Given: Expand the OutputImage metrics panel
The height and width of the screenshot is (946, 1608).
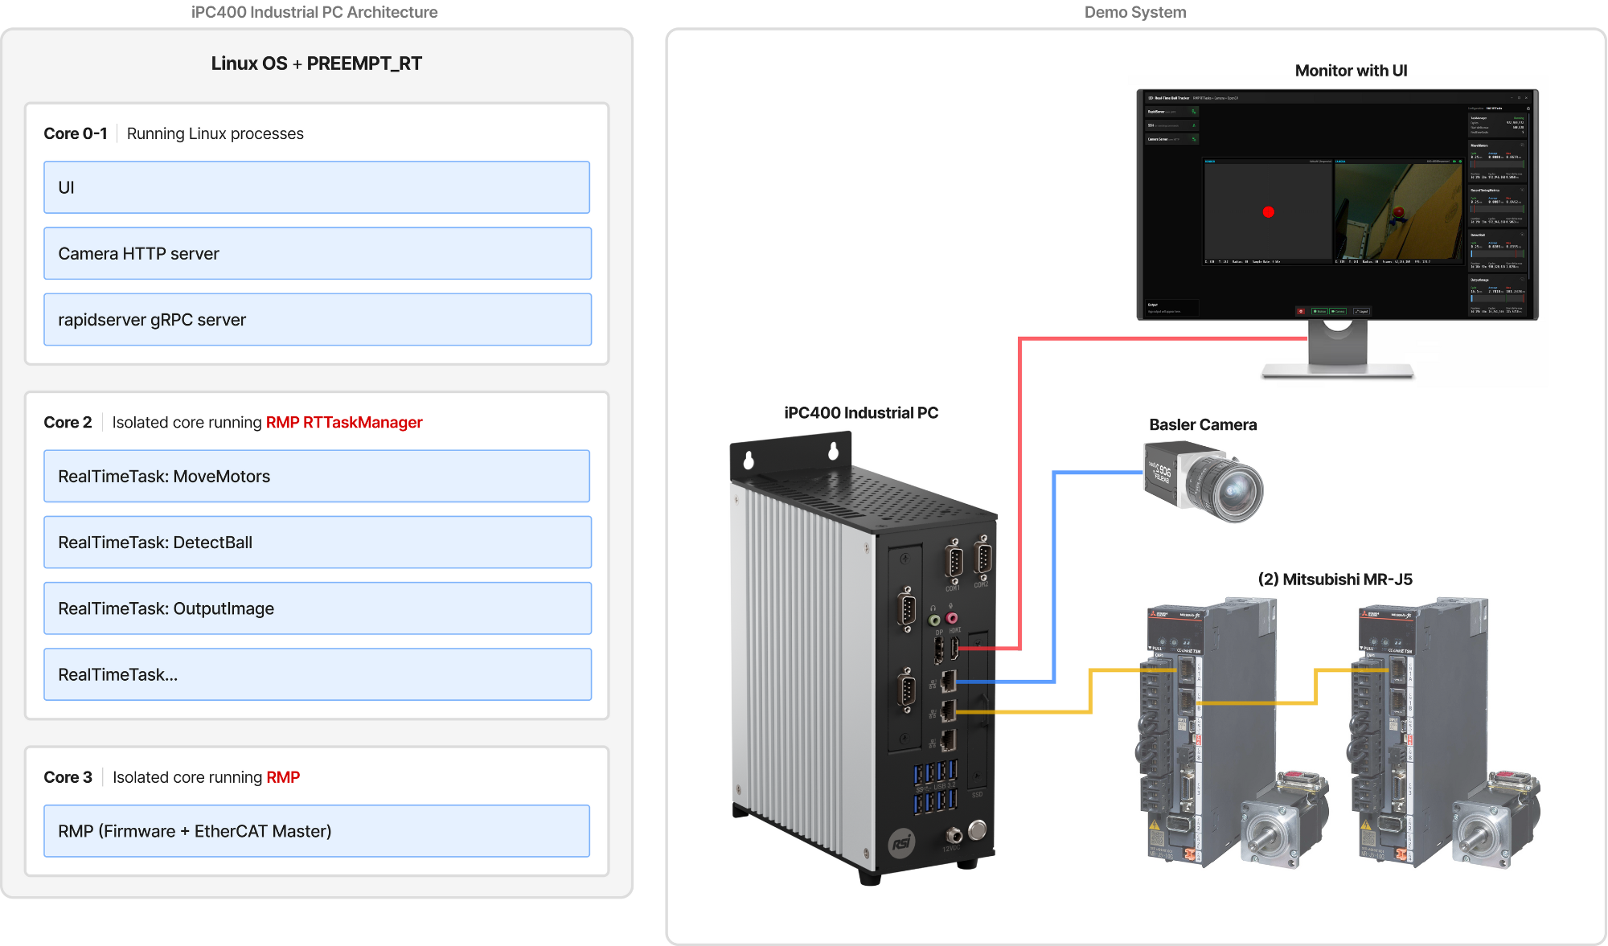Looking at the screenshot, I should pos(1522,280).
